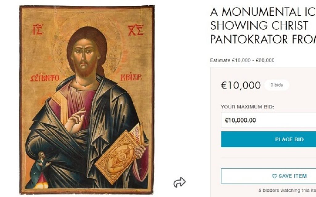The image size is (316, 197).
Task: Click the "5 bidders watching" notice
Action: point(287,190)
